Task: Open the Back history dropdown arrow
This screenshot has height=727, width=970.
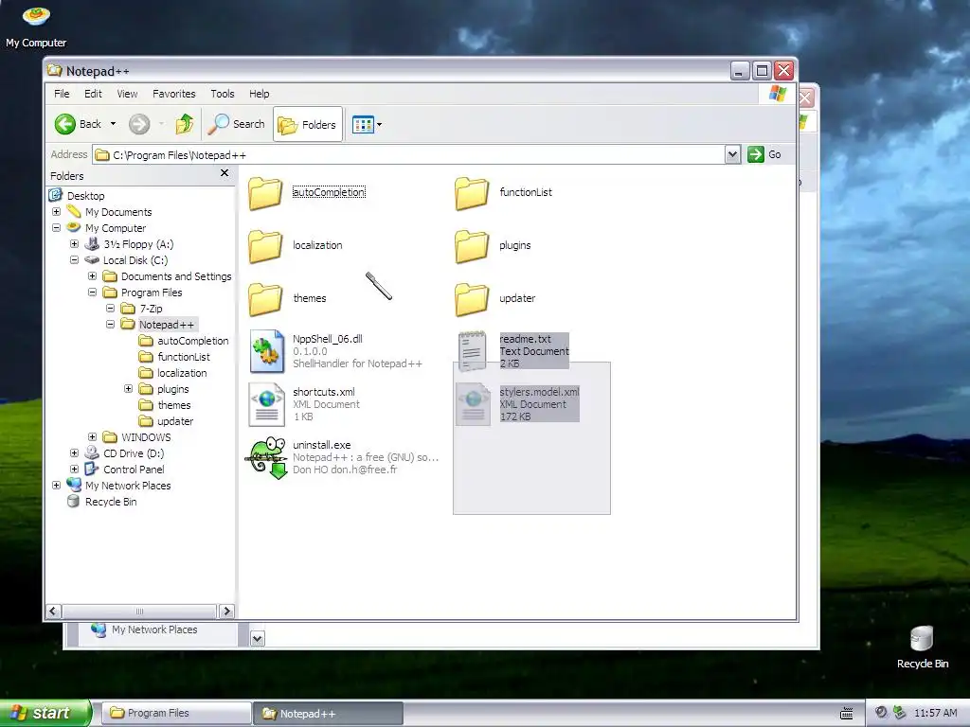Action: click(x=114, y=124)
